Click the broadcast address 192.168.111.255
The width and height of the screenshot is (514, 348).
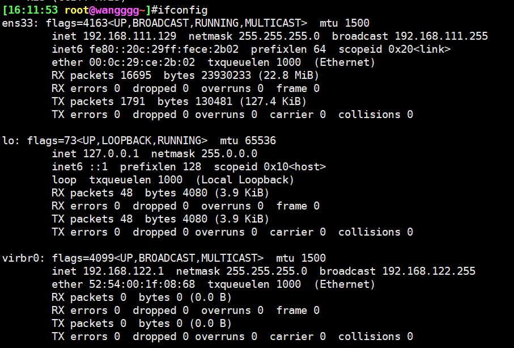(x=441, y=36)
